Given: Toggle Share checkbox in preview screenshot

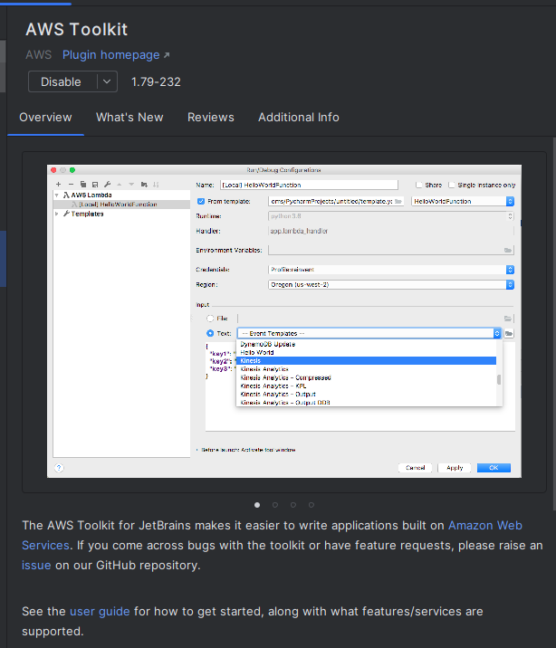Looking at the screenshot, I should [419, 186].
